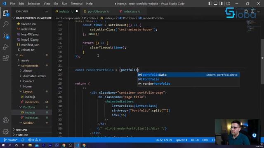Change file encoding UTF-8
264x148 pixels.
pyautogui.click(x=195, y=140)
